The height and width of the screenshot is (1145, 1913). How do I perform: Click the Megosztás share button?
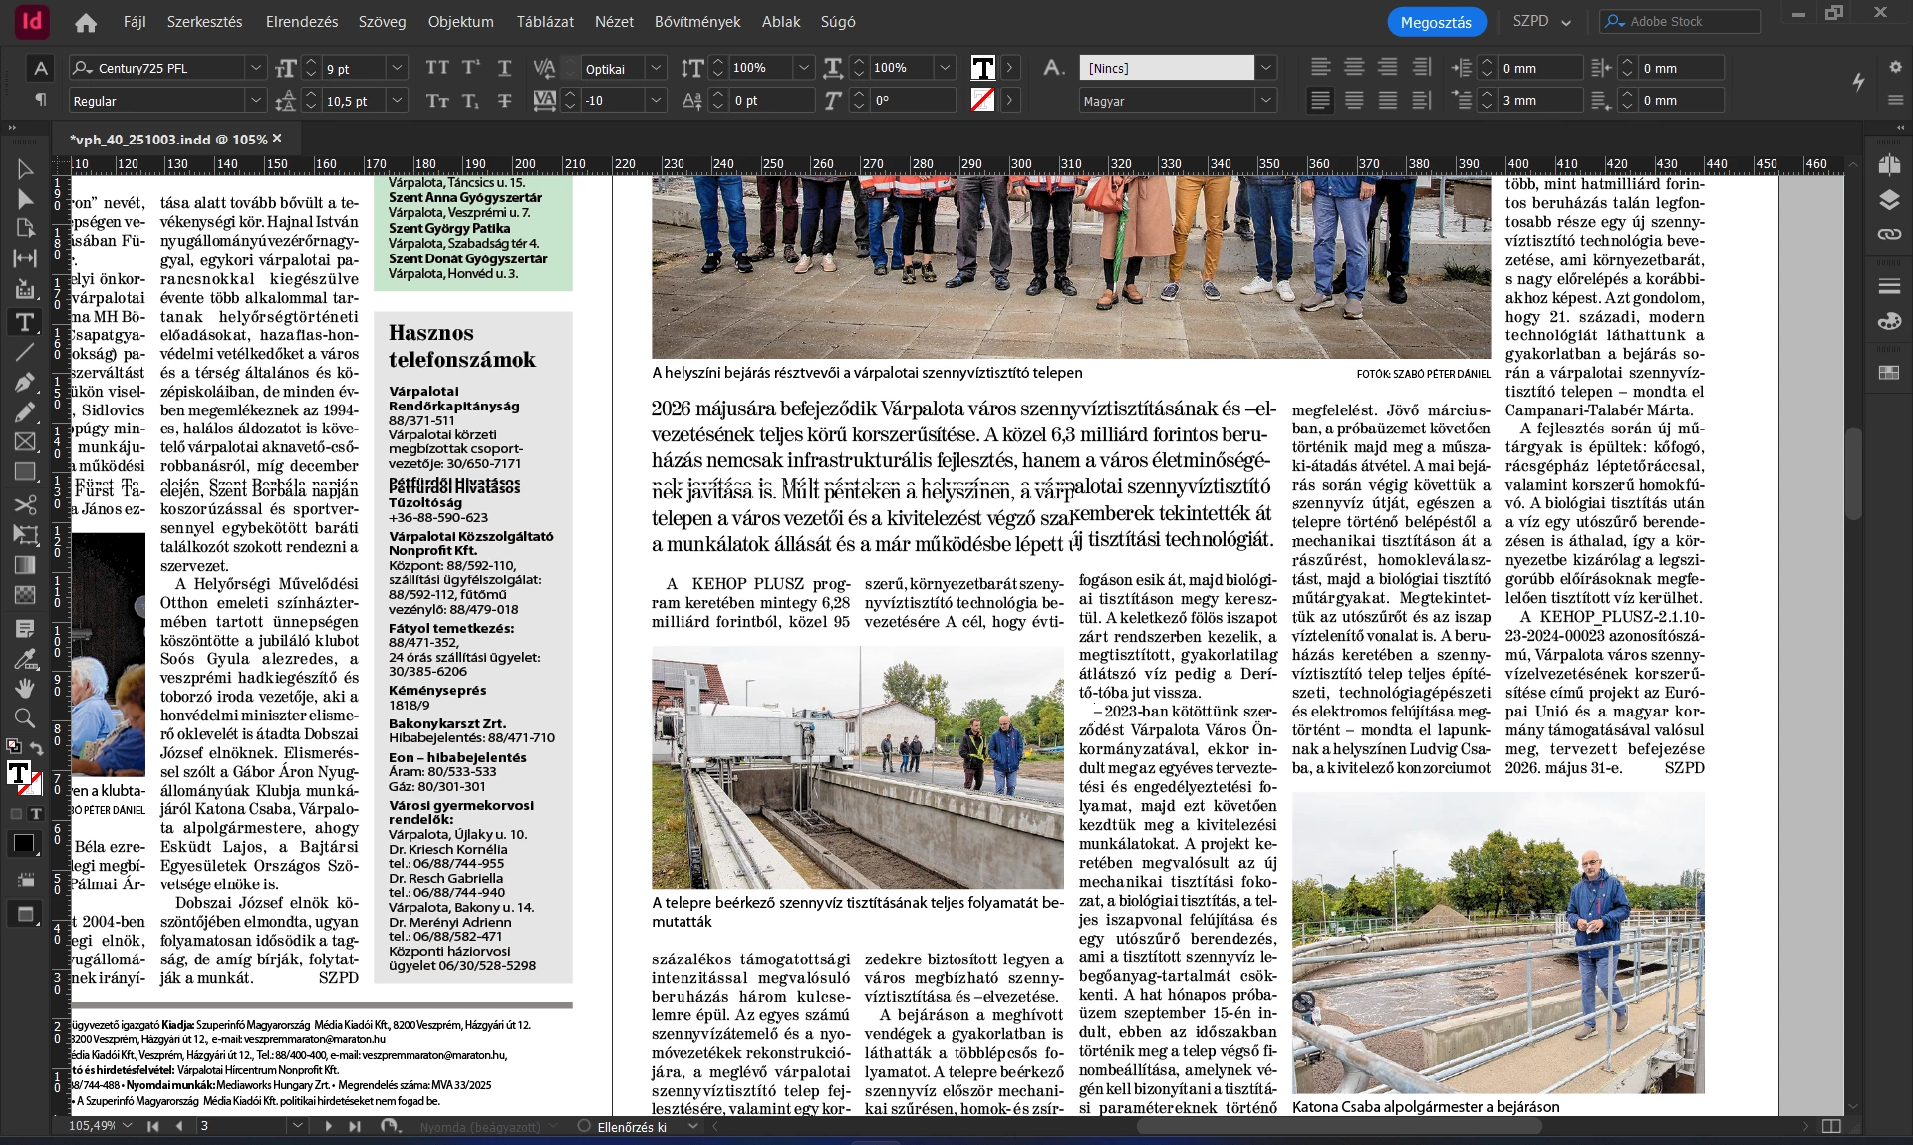(x=1435, y=22)
